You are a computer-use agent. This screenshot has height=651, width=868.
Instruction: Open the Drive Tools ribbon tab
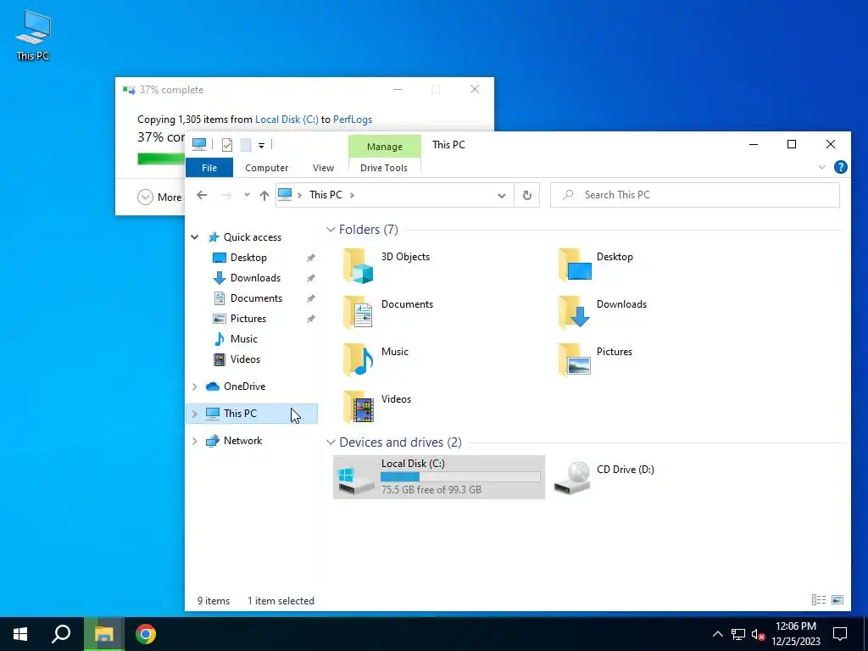(384, 168)
